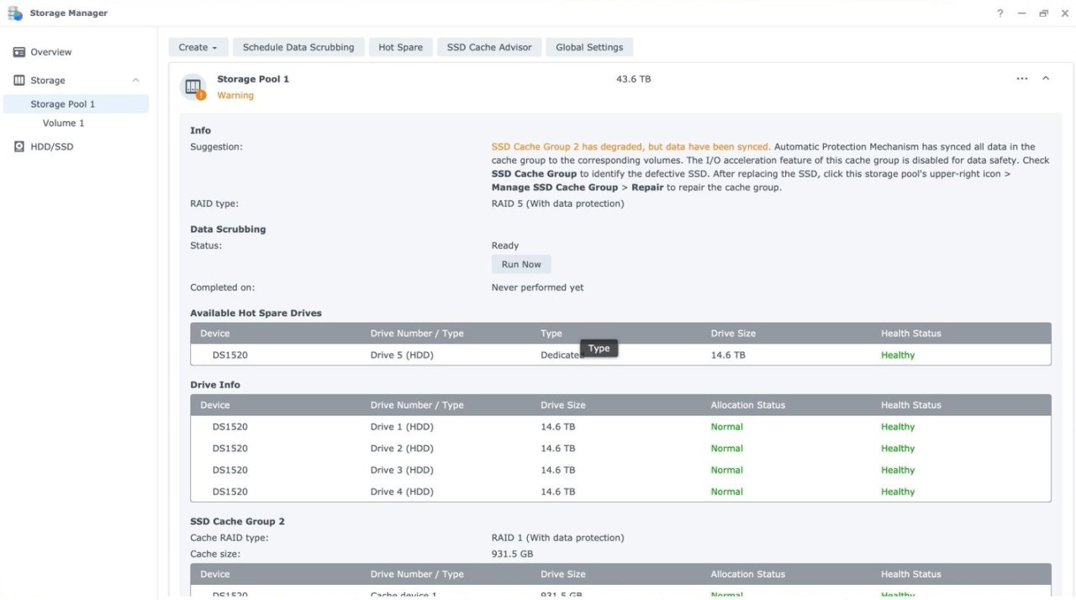Open the help question mark icon
The image size is (1076, 600).
1000,13
